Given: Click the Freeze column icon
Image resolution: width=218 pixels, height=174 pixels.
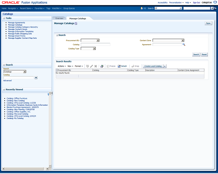Looking at the screenshot, I should [108, 66].
